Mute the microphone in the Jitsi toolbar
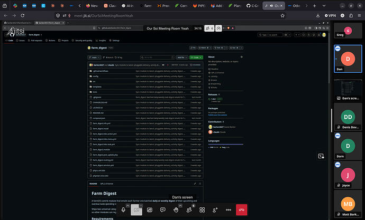 [123, 210]
